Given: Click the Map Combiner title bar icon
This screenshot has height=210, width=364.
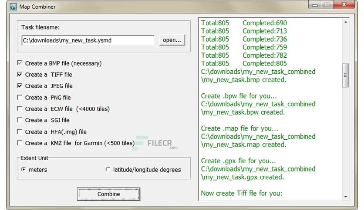Looking at the screenshot, I should click(x=13, y=7).
